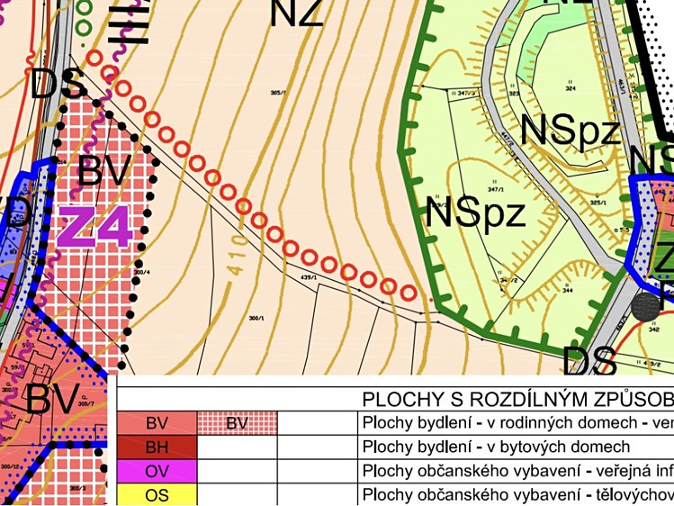Click parcel number 347/1

pyautogui.click(x=496, y=189)
